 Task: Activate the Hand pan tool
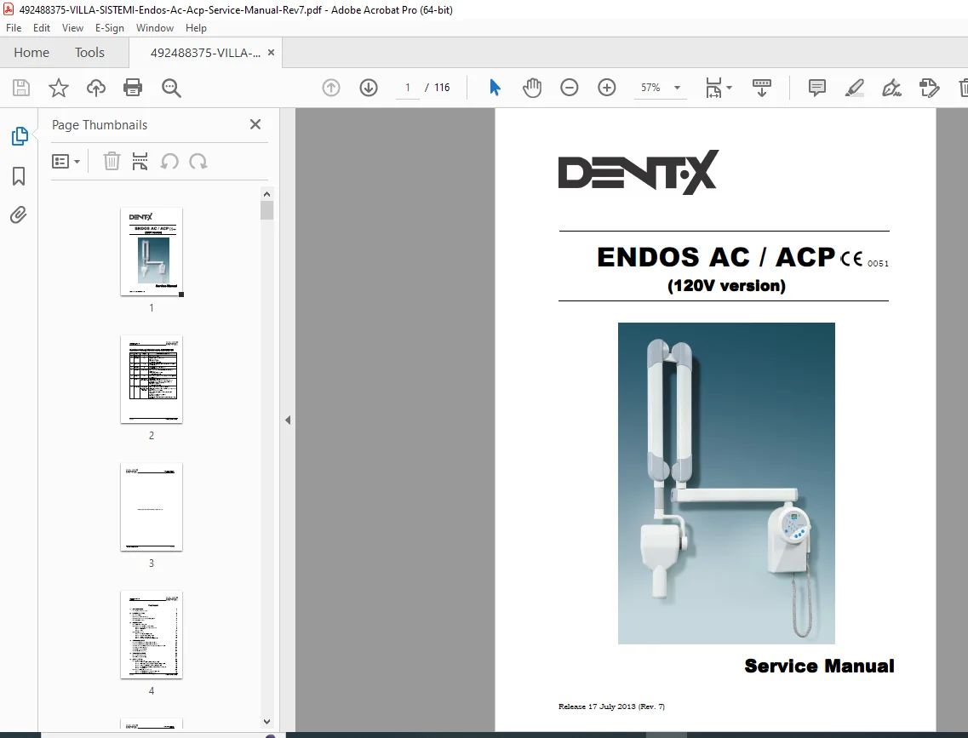coord(531,88)
